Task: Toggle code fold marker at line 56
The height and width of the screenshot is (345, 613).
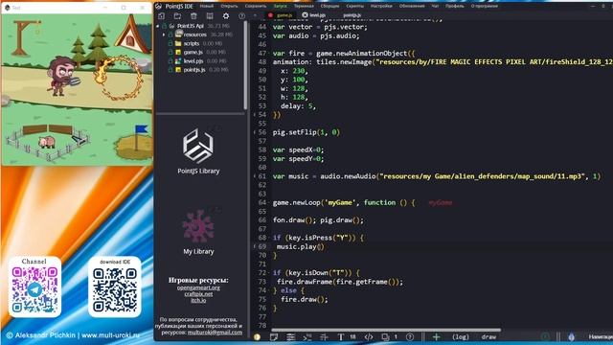Action: [x=255, y=132]
